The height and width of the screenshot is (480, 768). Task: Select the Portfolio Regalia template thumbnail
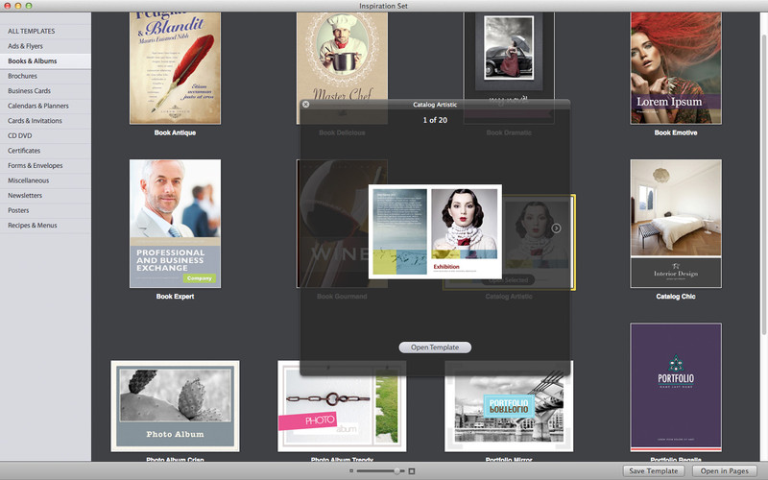coord(676,387)
